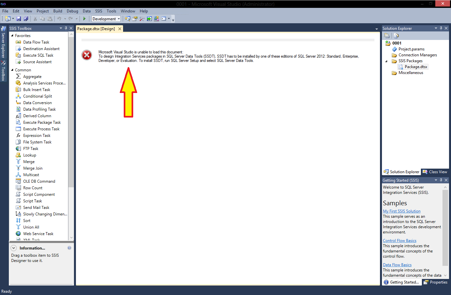Open the Server Explorer side tab
Image resolution: width=451 pixels, height=295 pixels.
coord(3,43)
